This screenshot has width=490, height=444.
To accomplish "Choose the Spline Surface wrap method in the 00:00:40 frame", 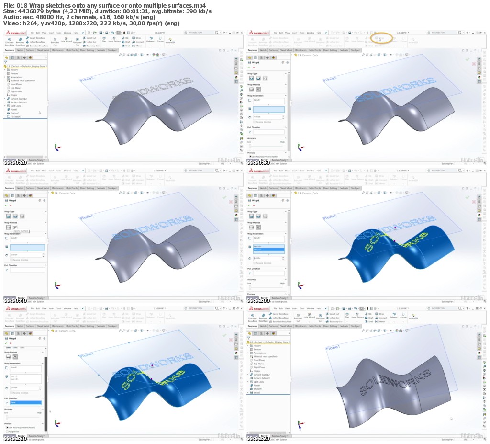I will pyautogui.click(x=15, y=228).
